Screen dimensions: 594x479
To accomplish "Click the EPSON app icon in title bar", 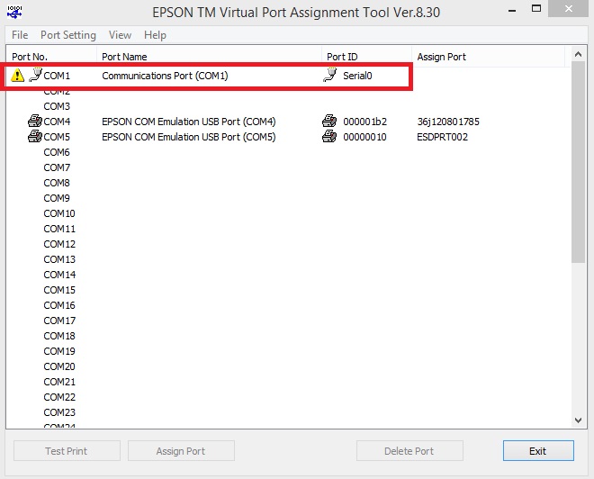I will click(x=14, y=12).
